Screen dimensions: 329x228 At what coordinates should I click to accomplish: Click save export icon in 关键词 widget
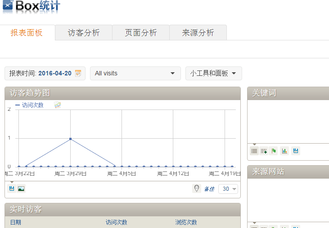(x=295, y=151)
